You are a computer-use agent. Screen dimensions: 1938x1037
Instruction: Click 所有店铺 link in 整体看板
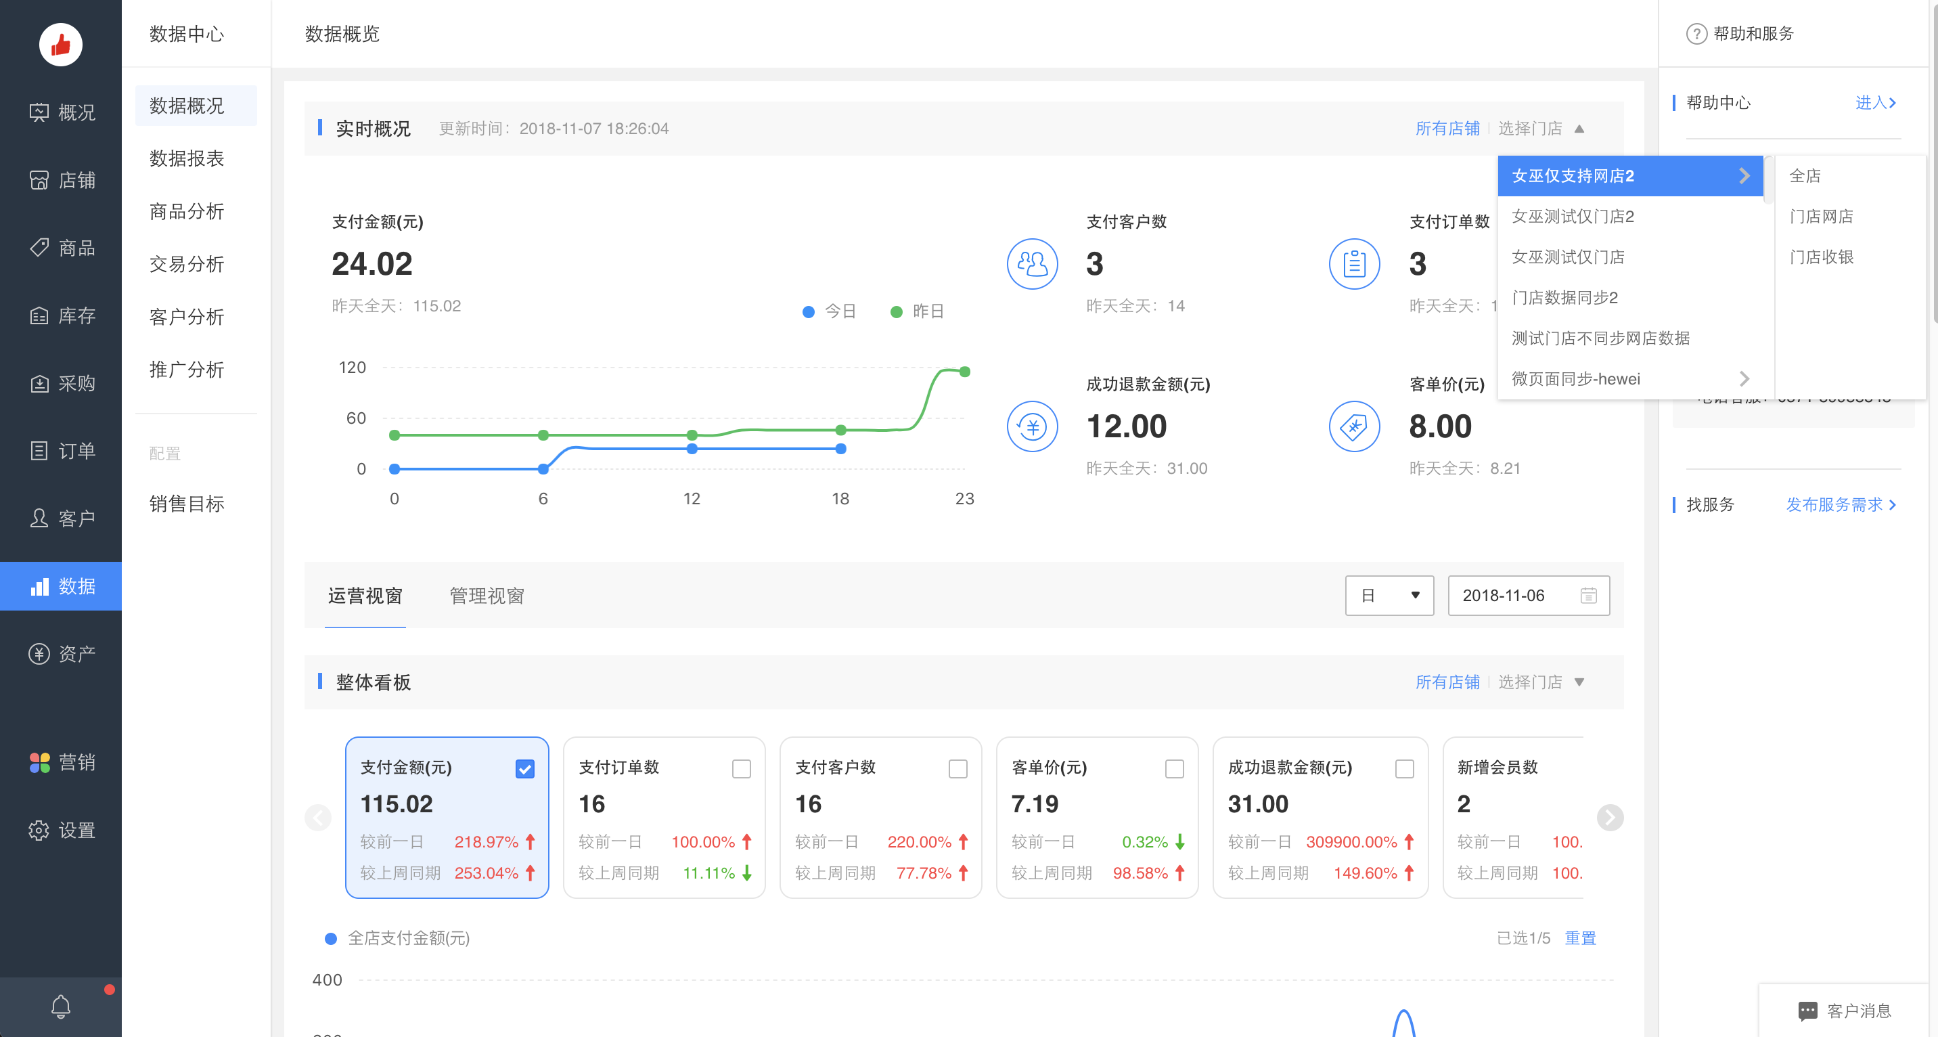point(1447,682)
